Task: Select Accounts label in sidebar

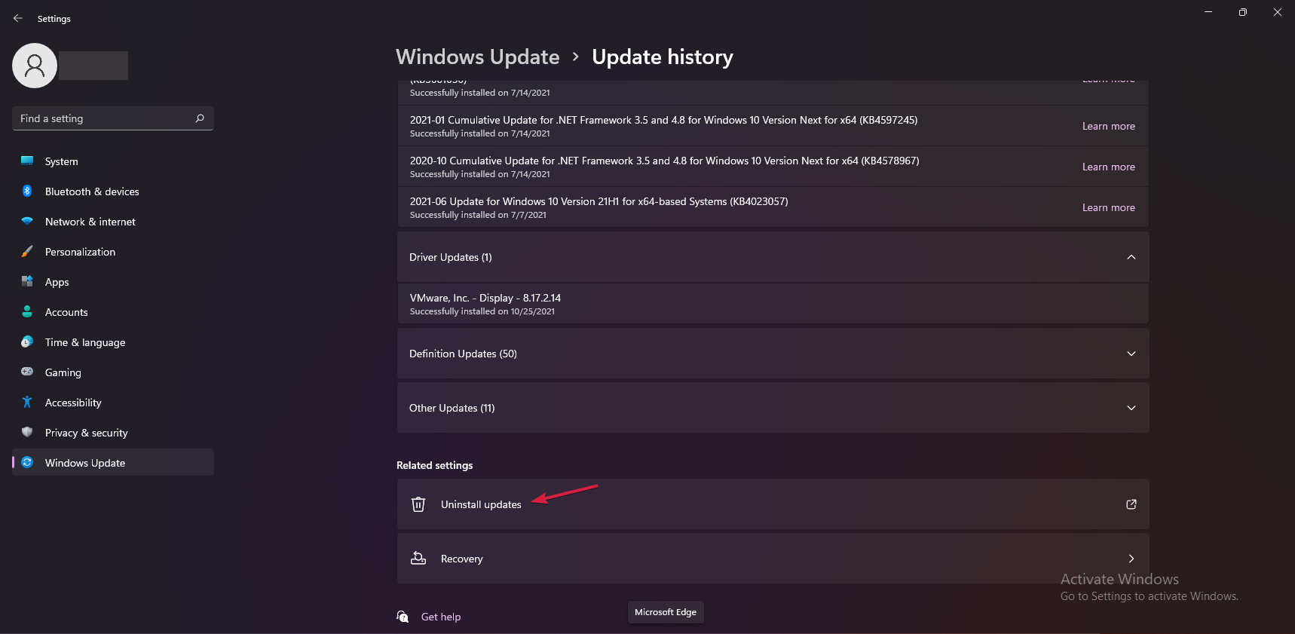Action: click(66, 312)
